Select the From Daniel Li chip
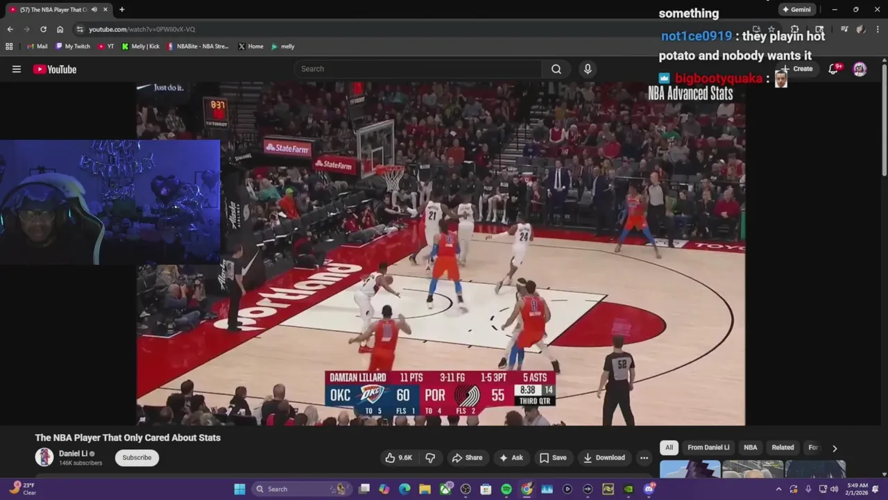Viewport: 888px width, 500px height. [x=708, y=447]
